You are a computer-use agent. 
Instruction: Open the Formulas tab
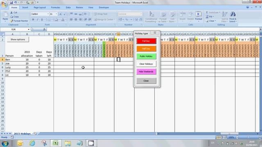(56, 7)
